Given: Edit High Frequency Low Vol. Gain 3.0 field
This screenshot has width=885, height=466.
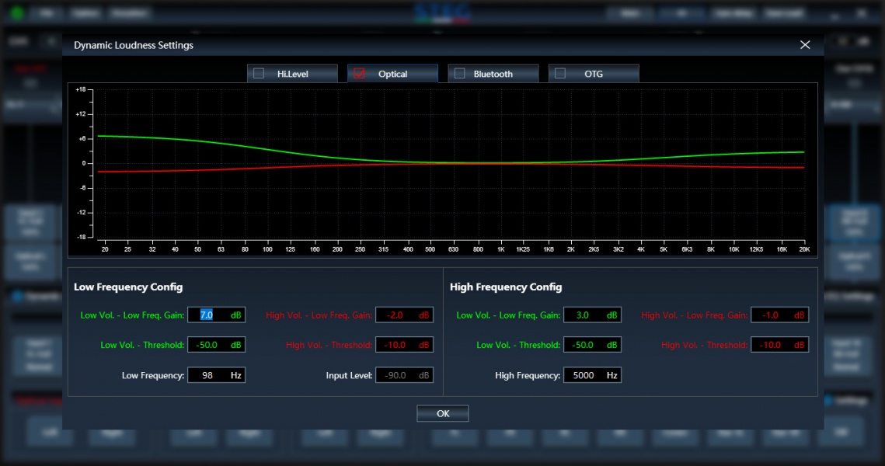Looking at the screenshot, I should (592, 315).
